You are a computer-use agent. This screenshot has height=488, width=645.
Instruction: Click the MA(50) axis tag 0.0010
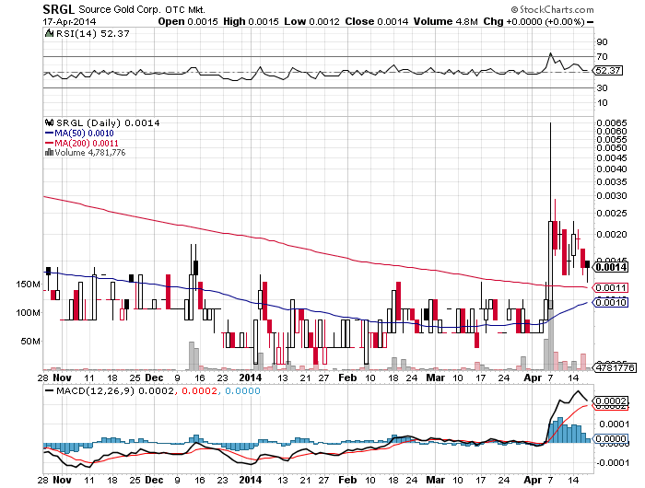611,303
